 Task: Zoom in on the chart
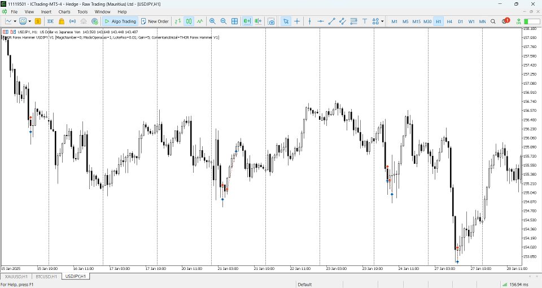[x=212, y=21]
